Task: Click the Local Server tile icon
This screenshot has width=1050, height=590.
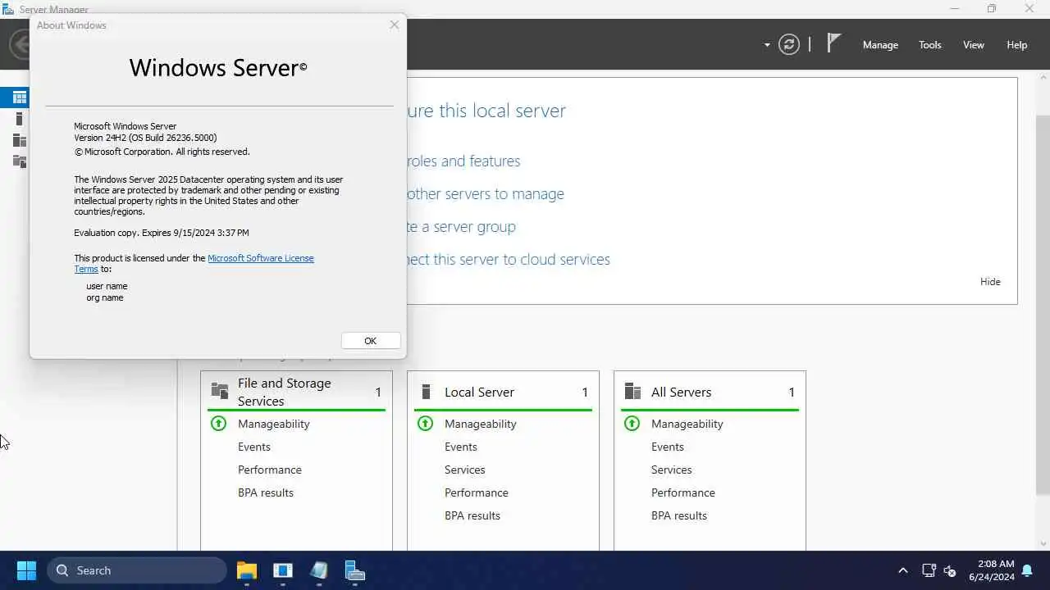Action: (425, 392)
